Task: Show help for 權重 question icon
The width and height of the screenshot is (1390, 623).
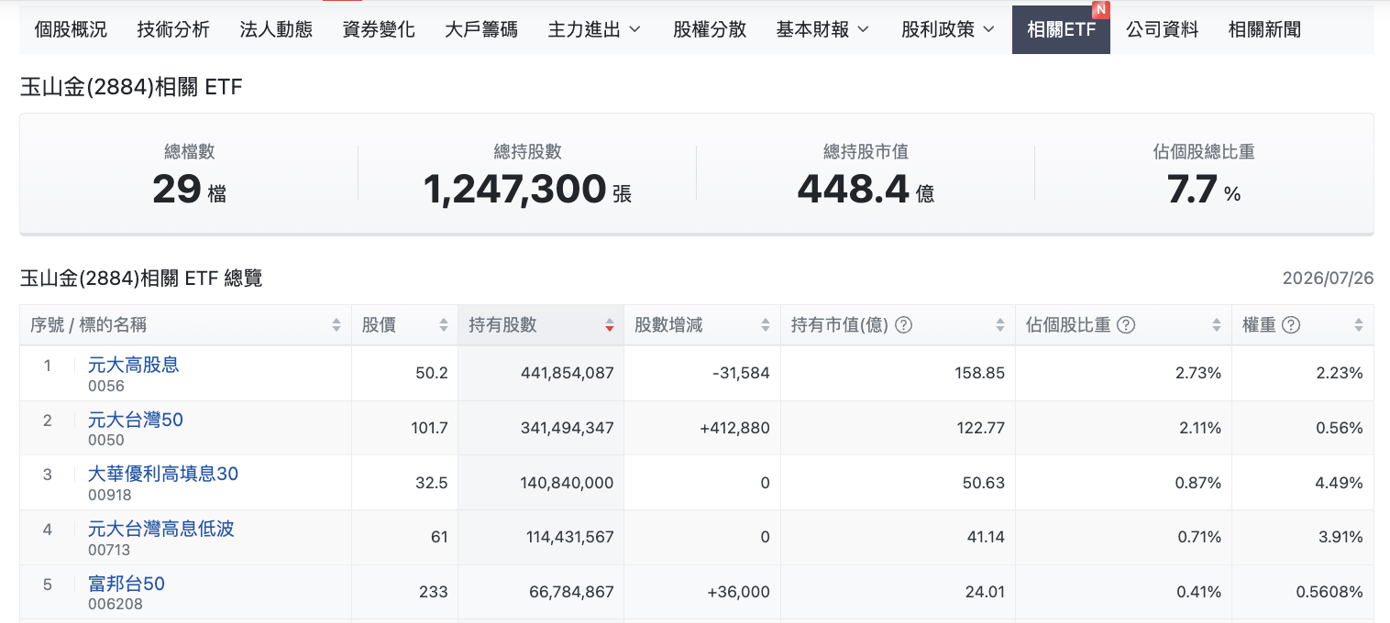Action: coord(1291,325)
